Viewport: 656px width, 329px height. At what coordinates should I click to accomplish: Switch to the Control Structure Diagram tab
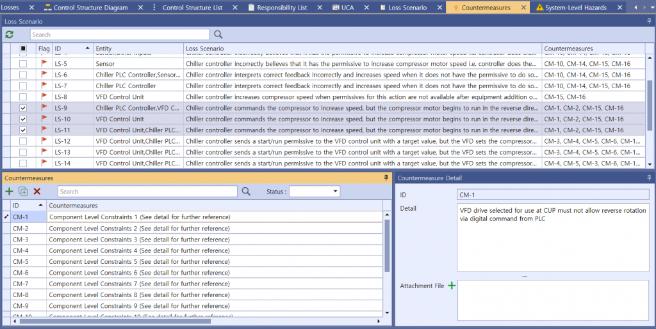[x=90, y=8]
